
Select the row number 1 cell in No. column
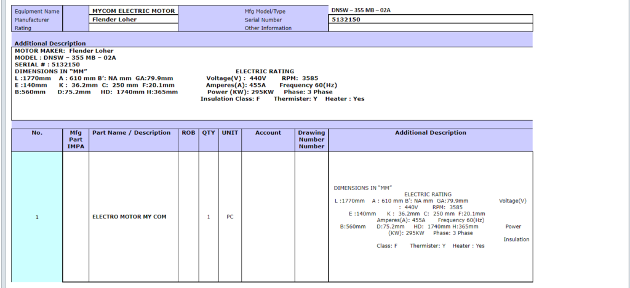tap(37, 217)
